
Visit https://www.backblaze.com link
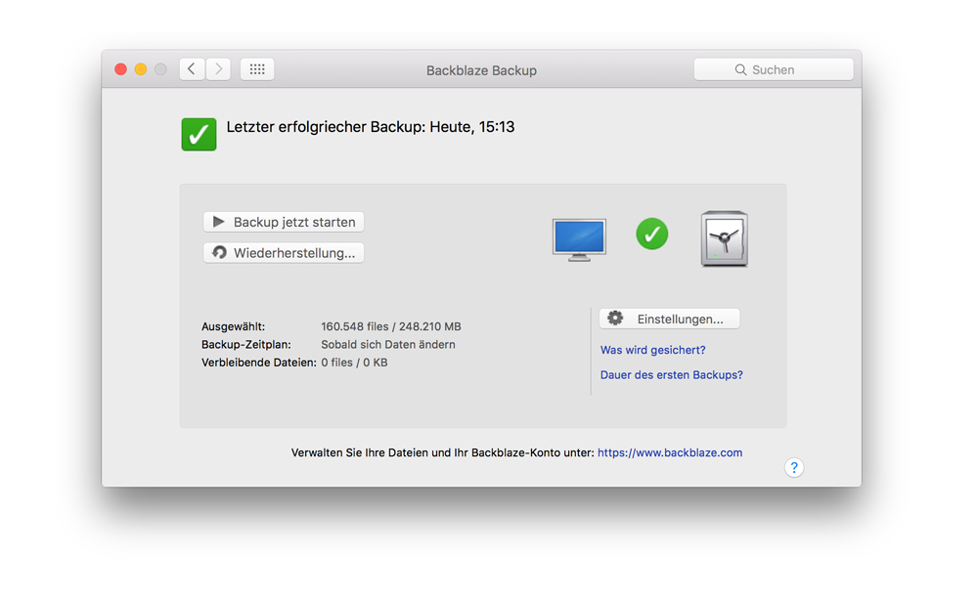(670, 452)
